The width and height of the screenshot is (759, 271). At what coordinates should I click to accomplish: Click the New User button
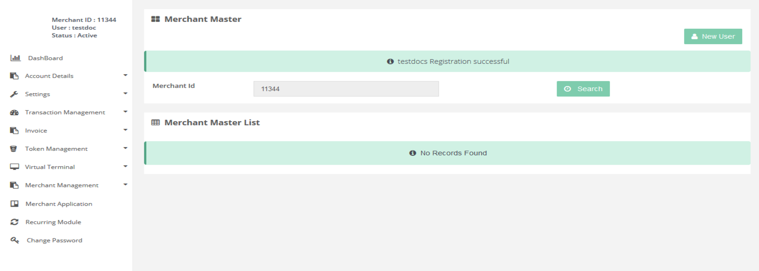pyautogui.click(x=713, y=36)
